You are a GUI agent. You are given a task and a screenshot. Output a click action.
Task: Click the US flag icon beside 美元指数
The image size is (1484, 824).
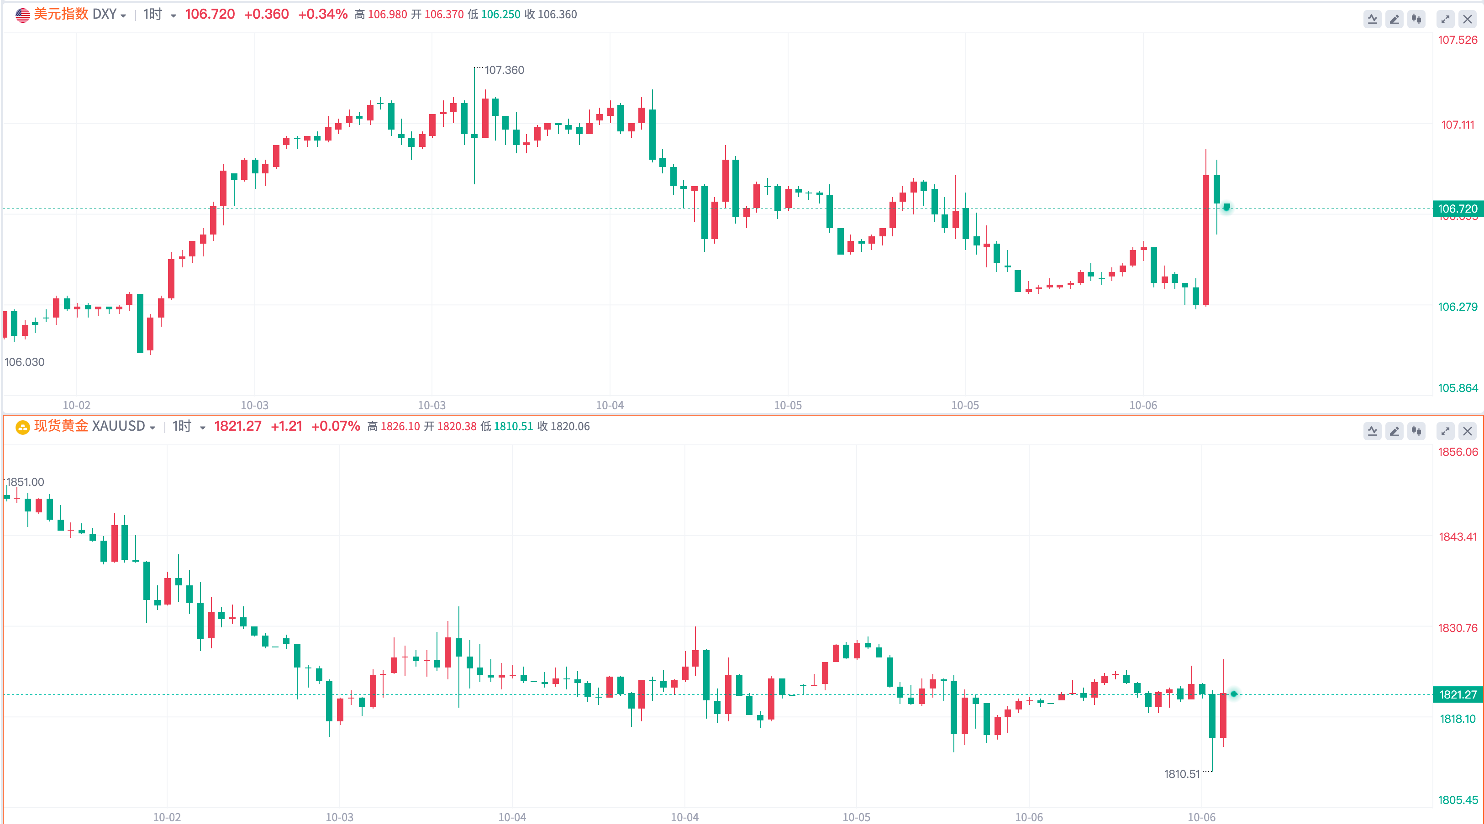[x=22, y=15]
